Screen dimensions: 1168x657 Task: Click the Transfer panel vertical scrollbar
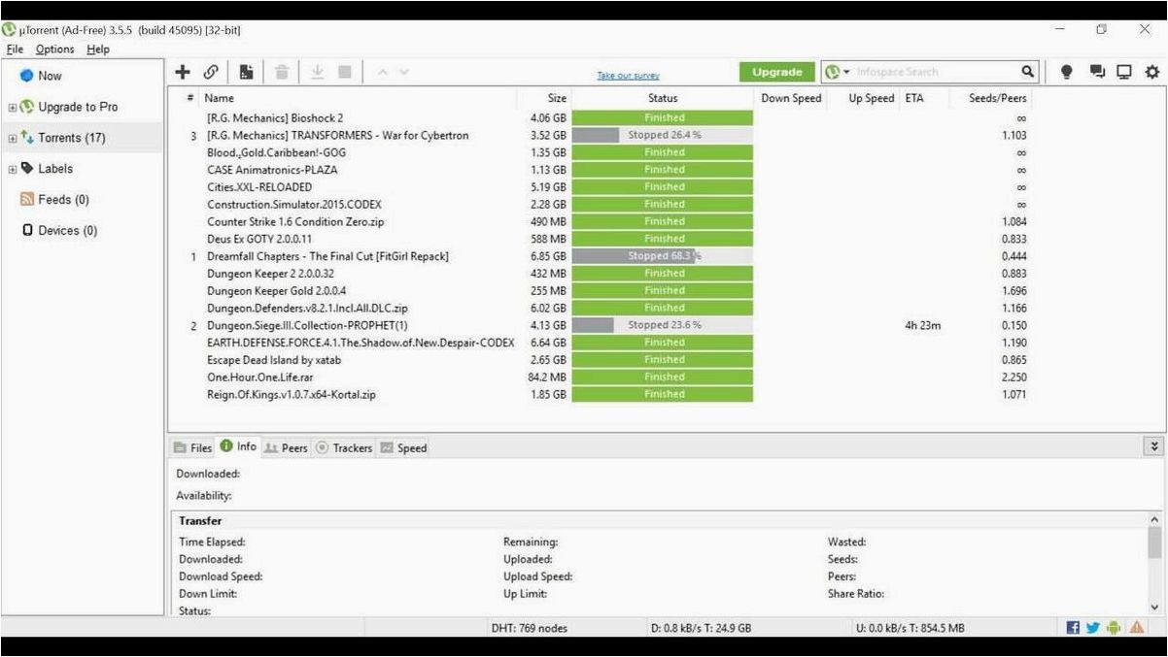[x=1154, y=561]
